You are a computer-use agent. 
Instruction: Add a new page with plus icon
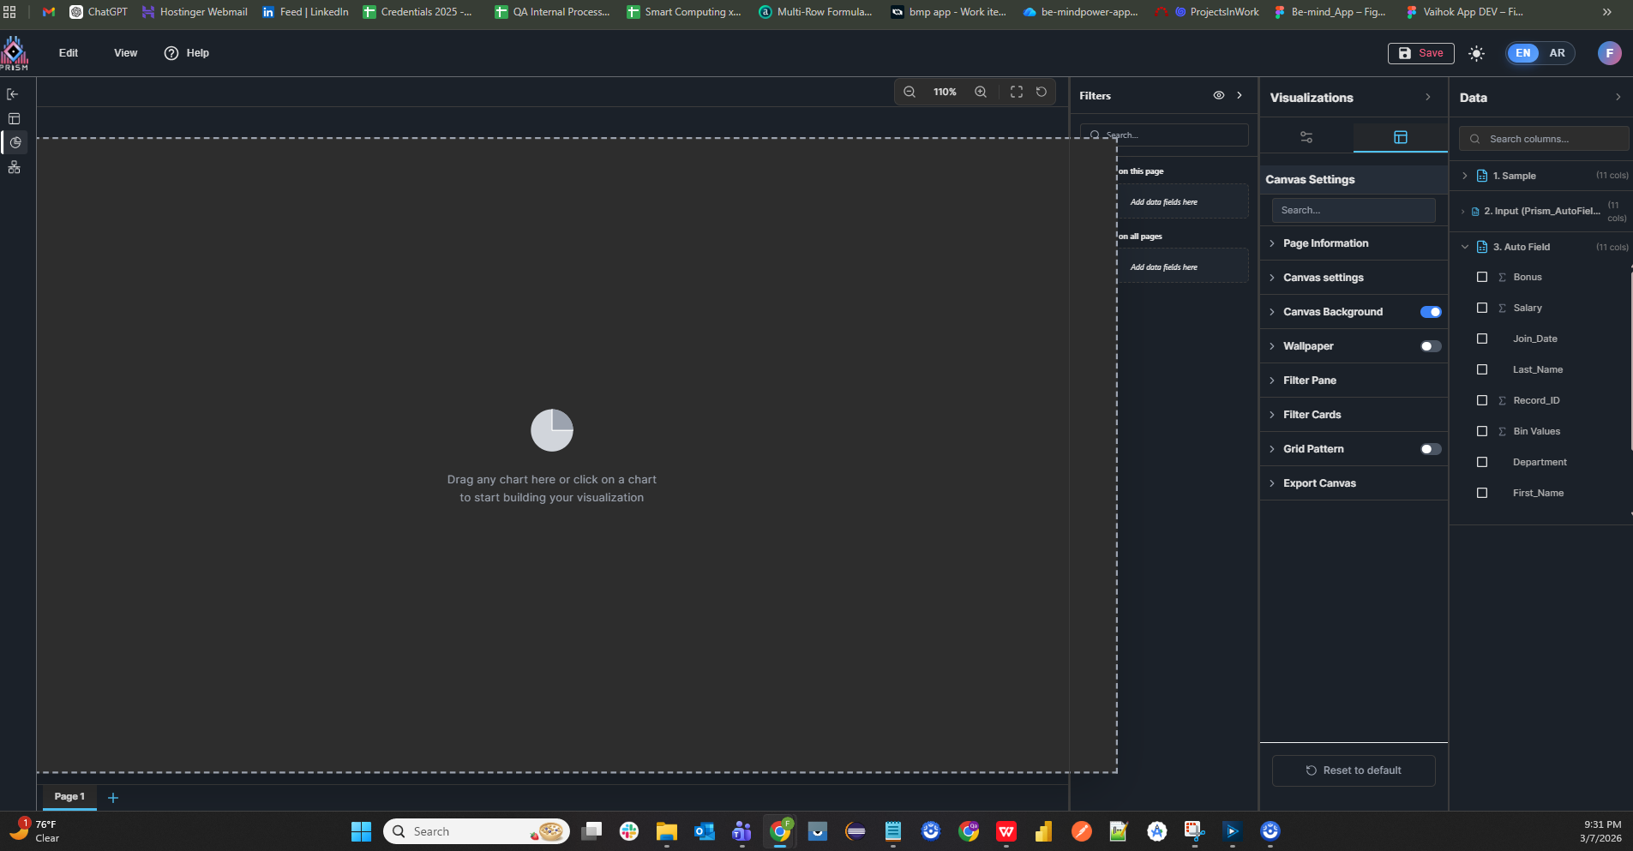click(x=113, y=798)
